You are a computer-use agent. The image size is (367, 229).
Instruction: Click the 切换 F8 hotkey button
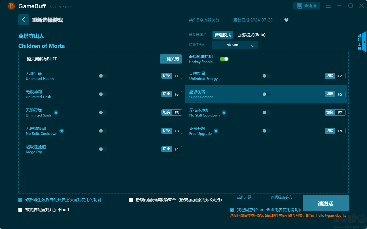(x=172, y=131)
